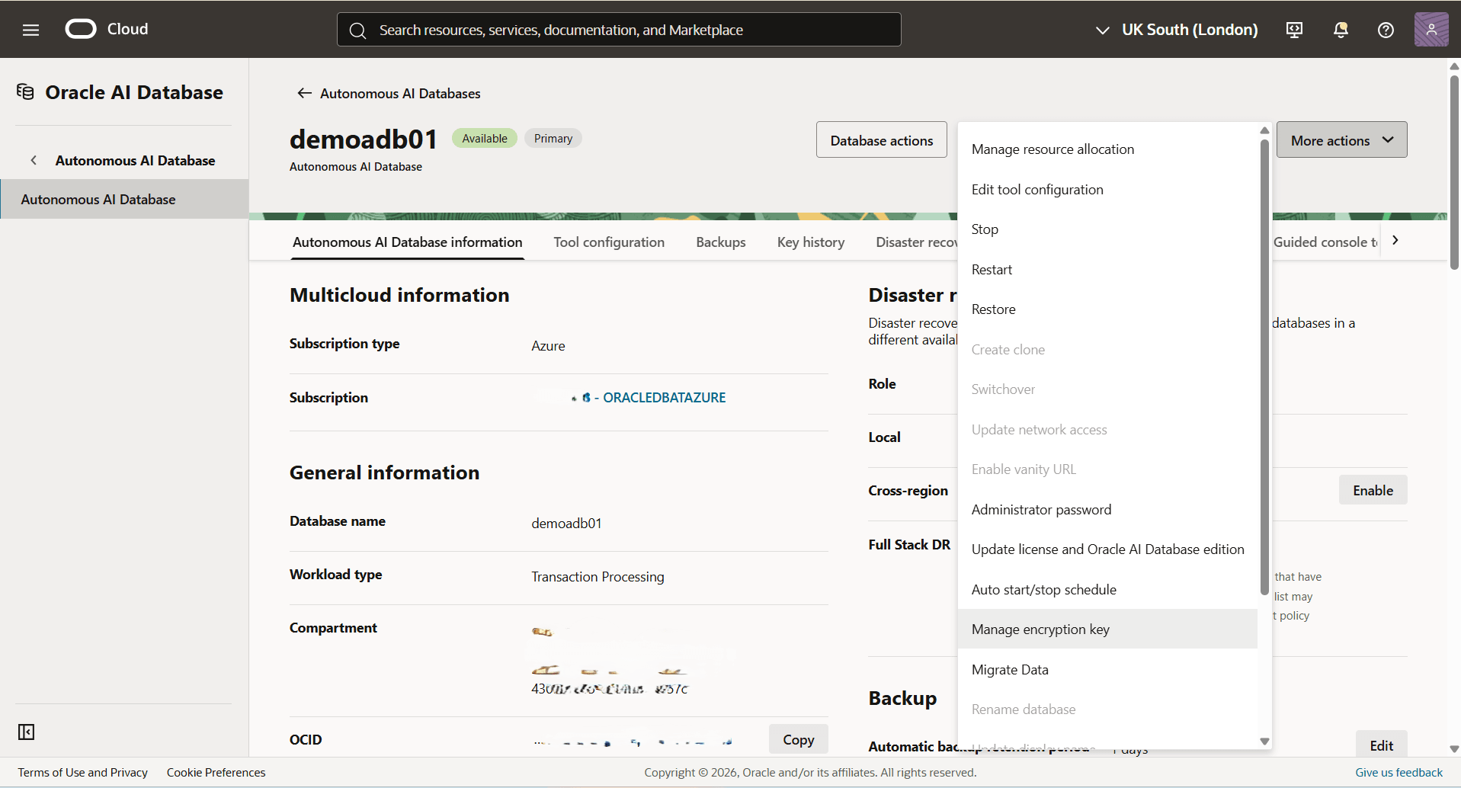Switch to the Key history tab
Image resolution: width=1461 pixels, height=788 pixels.
[x=810, y=242]
